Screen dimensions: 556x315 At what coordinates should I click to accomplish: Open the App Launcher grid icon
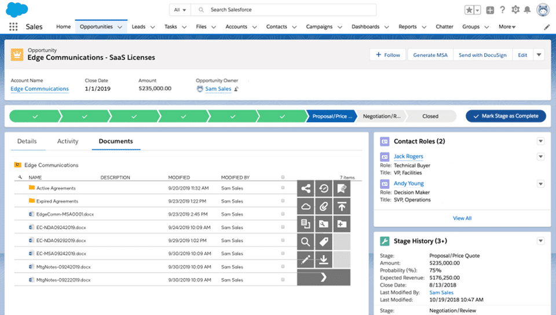13,27
